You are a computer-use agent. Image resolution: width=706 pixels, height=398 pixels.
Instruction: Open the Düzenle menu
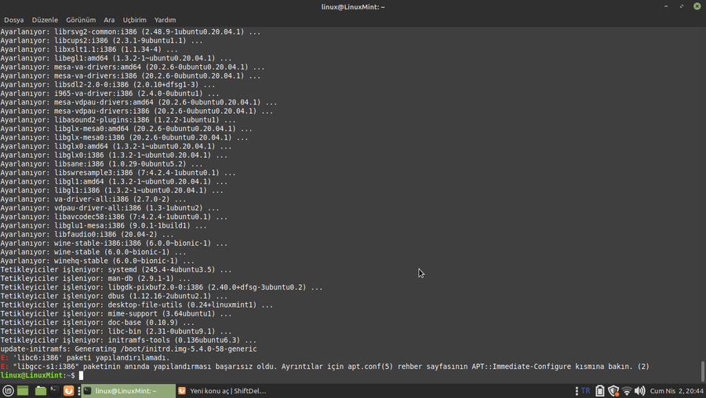(45, 20)
